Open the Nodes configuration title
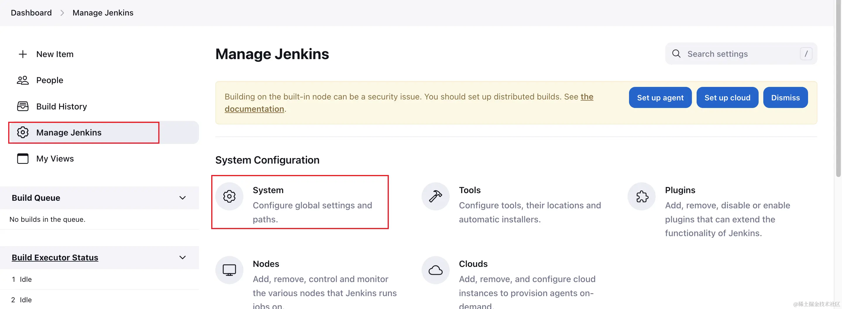Screen dimensions: 842x309 [x=266, y=264]
